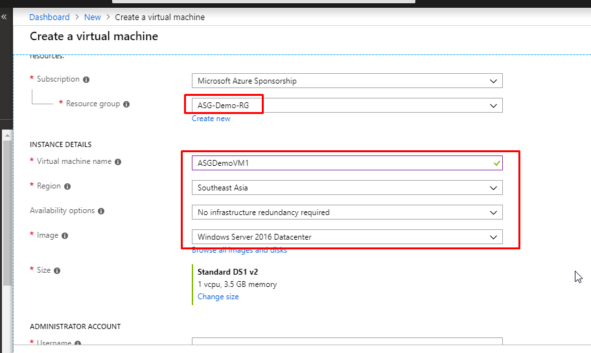Click info icon next to Subscription
Image resolution: width=591 pixels, height=353 pixels.
86,80
